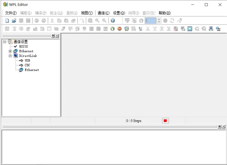
Task: Toggle pin on the bottom output panel
Action: coord(219,127)
